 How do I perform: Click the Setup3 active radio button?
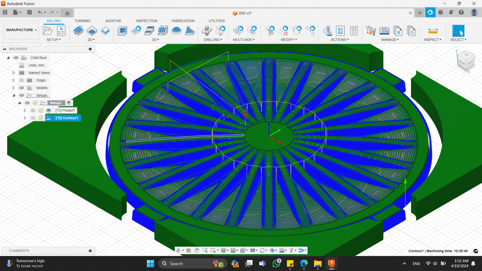[69, 103]
